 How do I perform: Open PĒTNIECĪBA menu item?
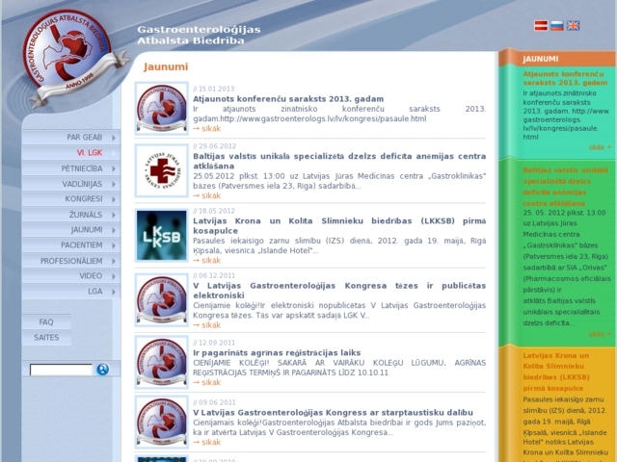pos(71,168)
